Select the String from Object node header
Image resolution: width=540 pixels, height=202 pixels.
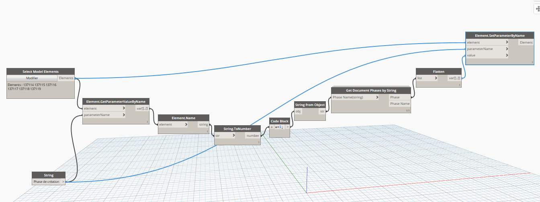pos(310,105)
